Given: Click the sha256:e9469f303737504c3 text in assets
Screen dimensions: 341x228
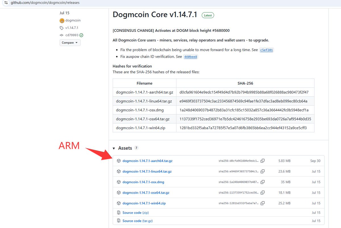Looking at the screenshot, I should (239, 171).
